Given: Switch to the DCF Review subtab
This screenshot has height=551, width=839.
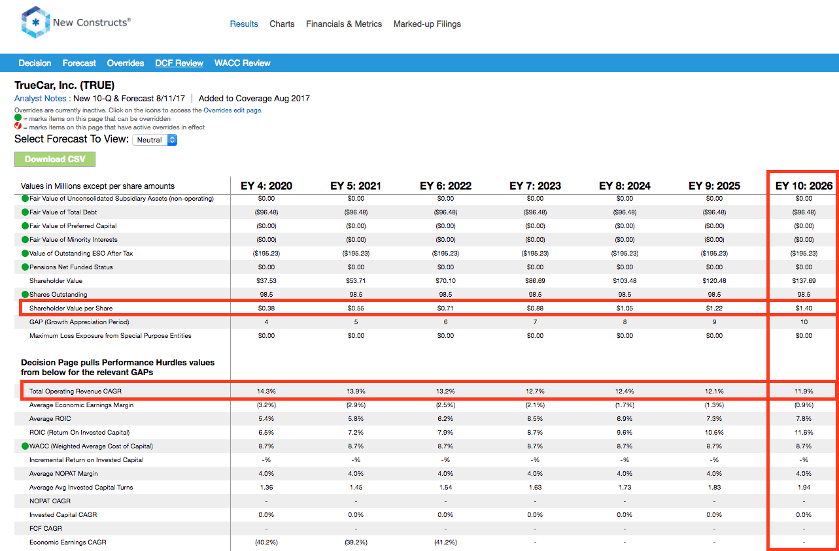Looking at the screenshot, I should (x=179, y=63).
